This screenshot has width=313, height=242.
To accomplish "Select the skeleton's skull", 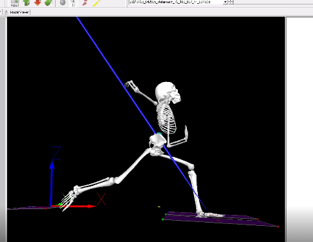I will (x=167, y=93).
